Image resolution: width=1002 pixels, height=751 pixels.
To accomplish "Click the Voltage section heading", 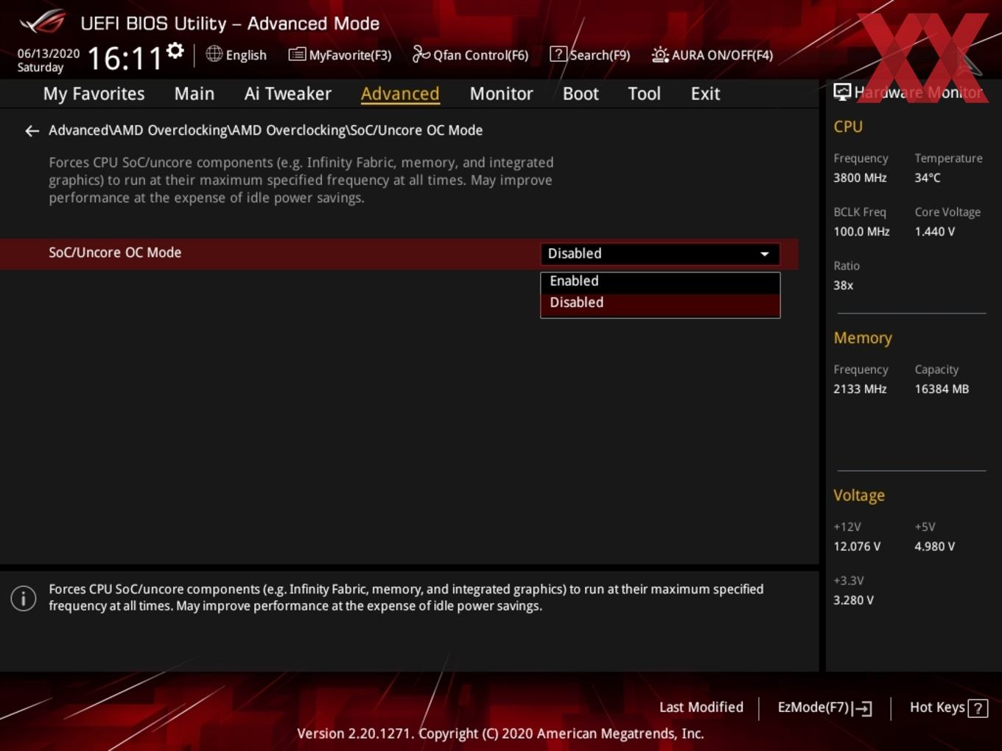I will [x=859, y=496].
